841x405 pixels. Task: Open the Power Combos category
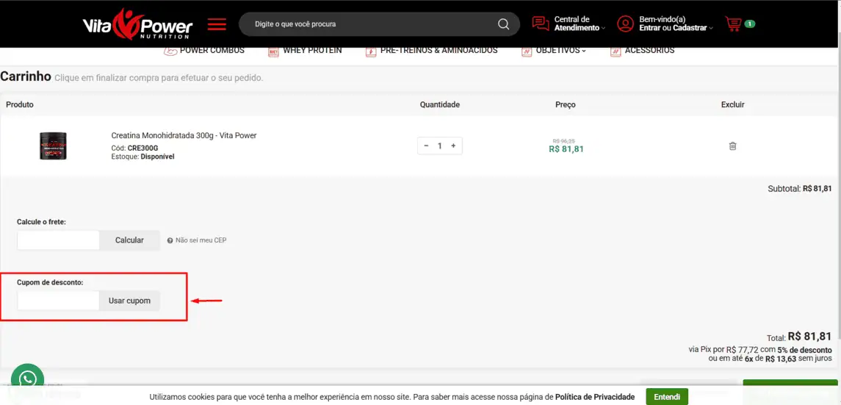point(212,51)
